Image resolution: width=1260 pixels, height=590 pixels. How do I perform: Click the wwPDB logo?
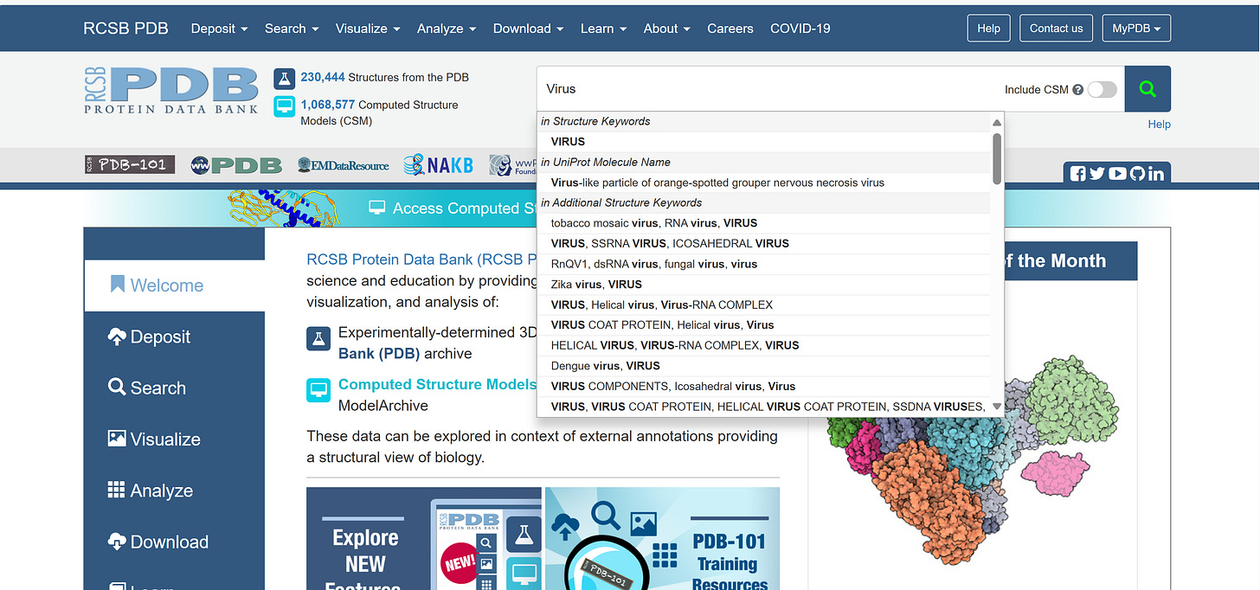click(x=236, y=164)
